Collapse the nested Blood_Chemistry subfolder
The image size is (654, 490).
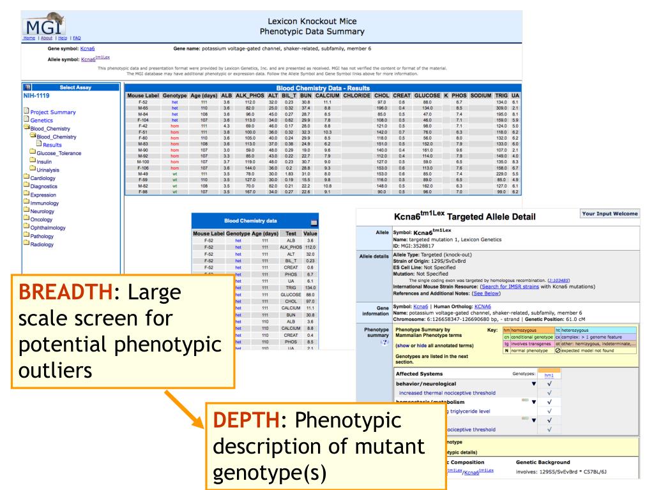(33, 135)
